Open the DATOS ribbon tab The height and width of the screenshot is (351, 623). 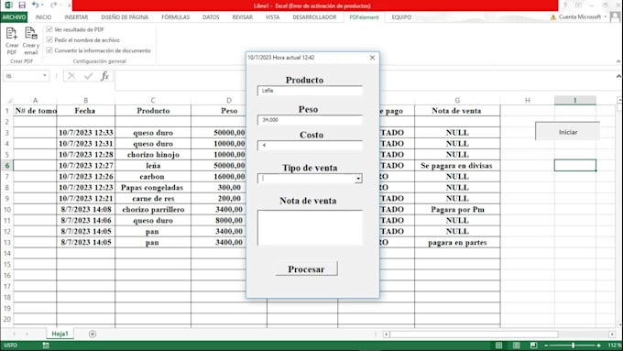[211, 17]
